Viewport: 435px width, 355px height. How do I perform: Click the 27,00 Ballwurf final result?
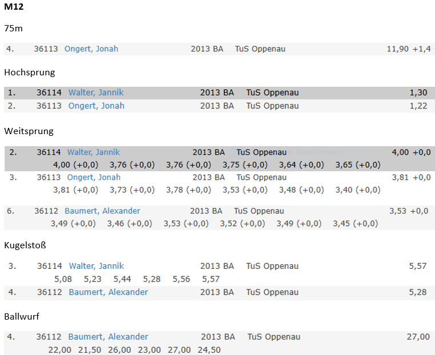point(418,337)
